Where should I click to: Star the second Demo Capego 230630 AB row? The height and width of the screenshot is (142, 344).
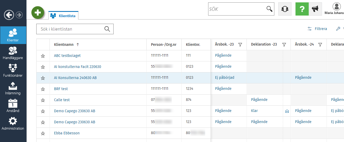[x=43, y=122]
